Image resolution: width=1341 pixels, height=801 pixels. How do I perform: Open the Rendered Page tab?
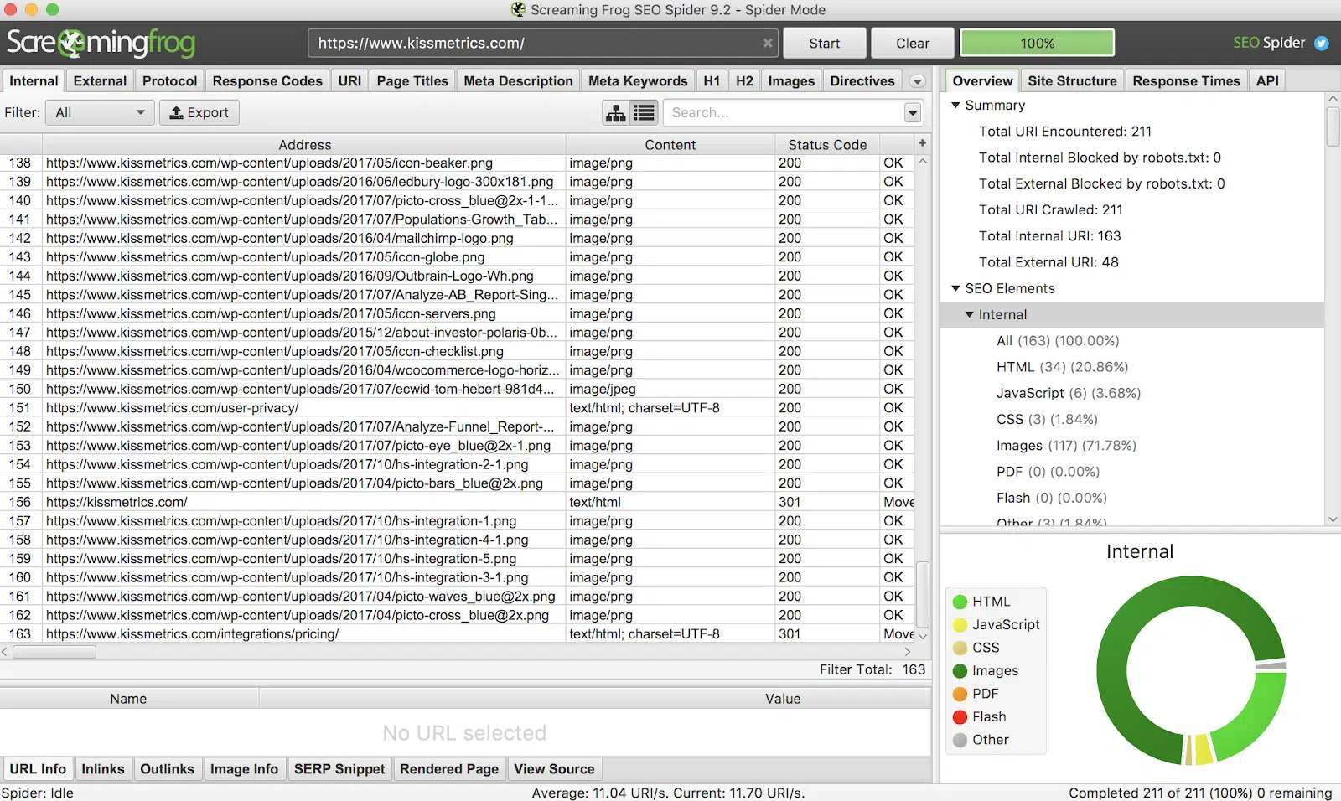pyautogui.click(x=449, y=769)
